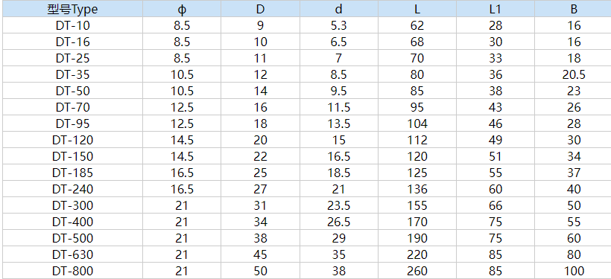Select the lowercase d column header
The image size is (611, 279).
338,10
